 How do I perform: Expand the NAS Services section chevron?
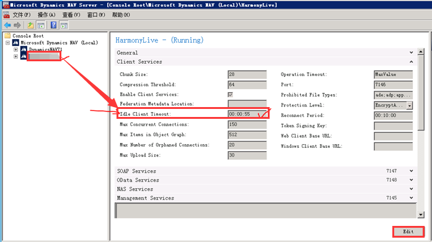pos(412,189)
